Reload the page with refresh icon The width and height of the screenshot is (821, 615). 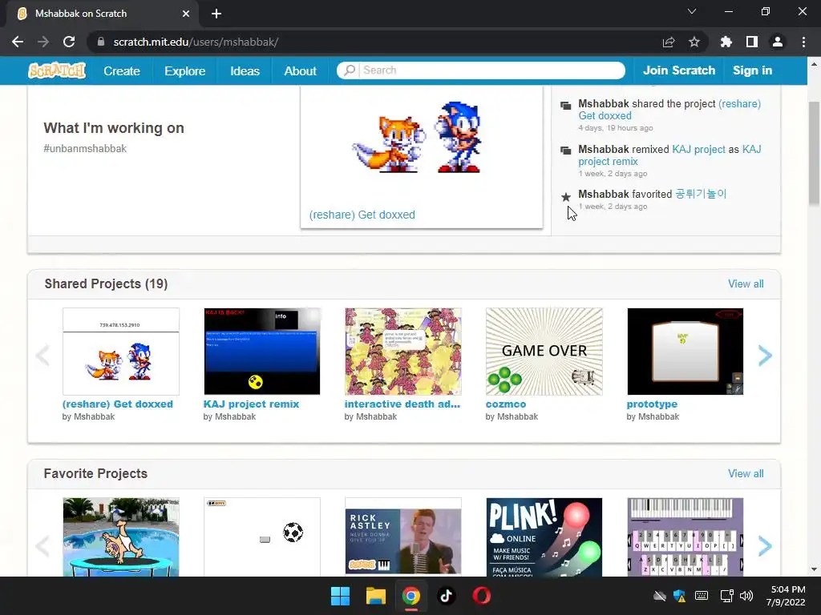pyautogui.click(x=69, y=42)
